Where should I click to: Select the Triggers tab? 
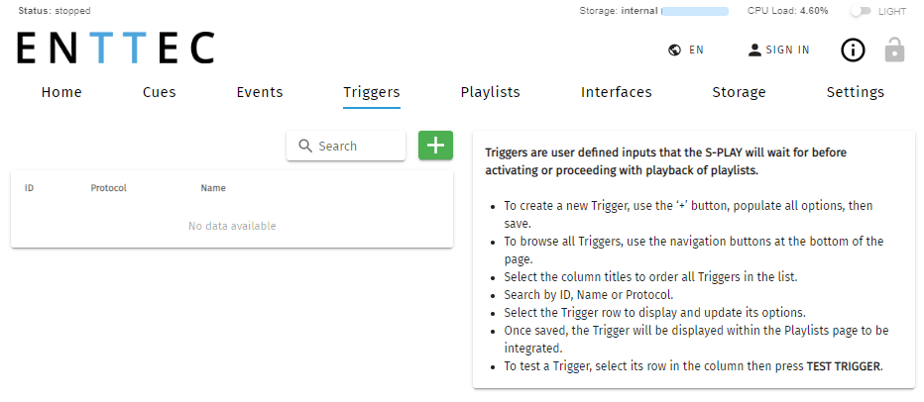click(372, 92)
